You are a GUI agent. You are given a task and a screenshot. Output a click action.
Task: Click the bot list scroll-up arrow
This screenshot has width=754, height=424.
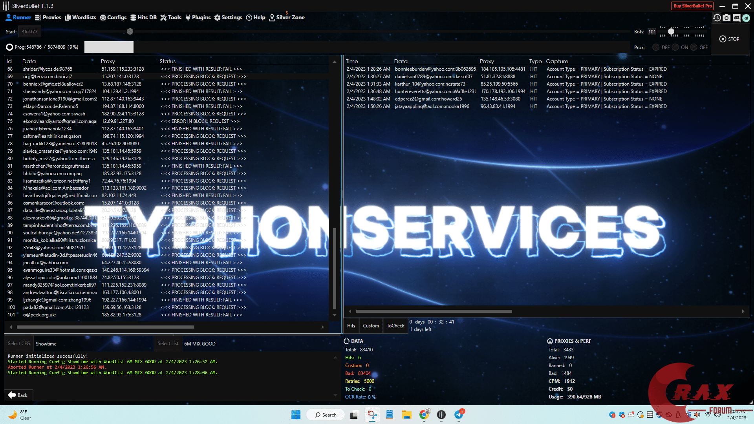(x=335, y=62)
